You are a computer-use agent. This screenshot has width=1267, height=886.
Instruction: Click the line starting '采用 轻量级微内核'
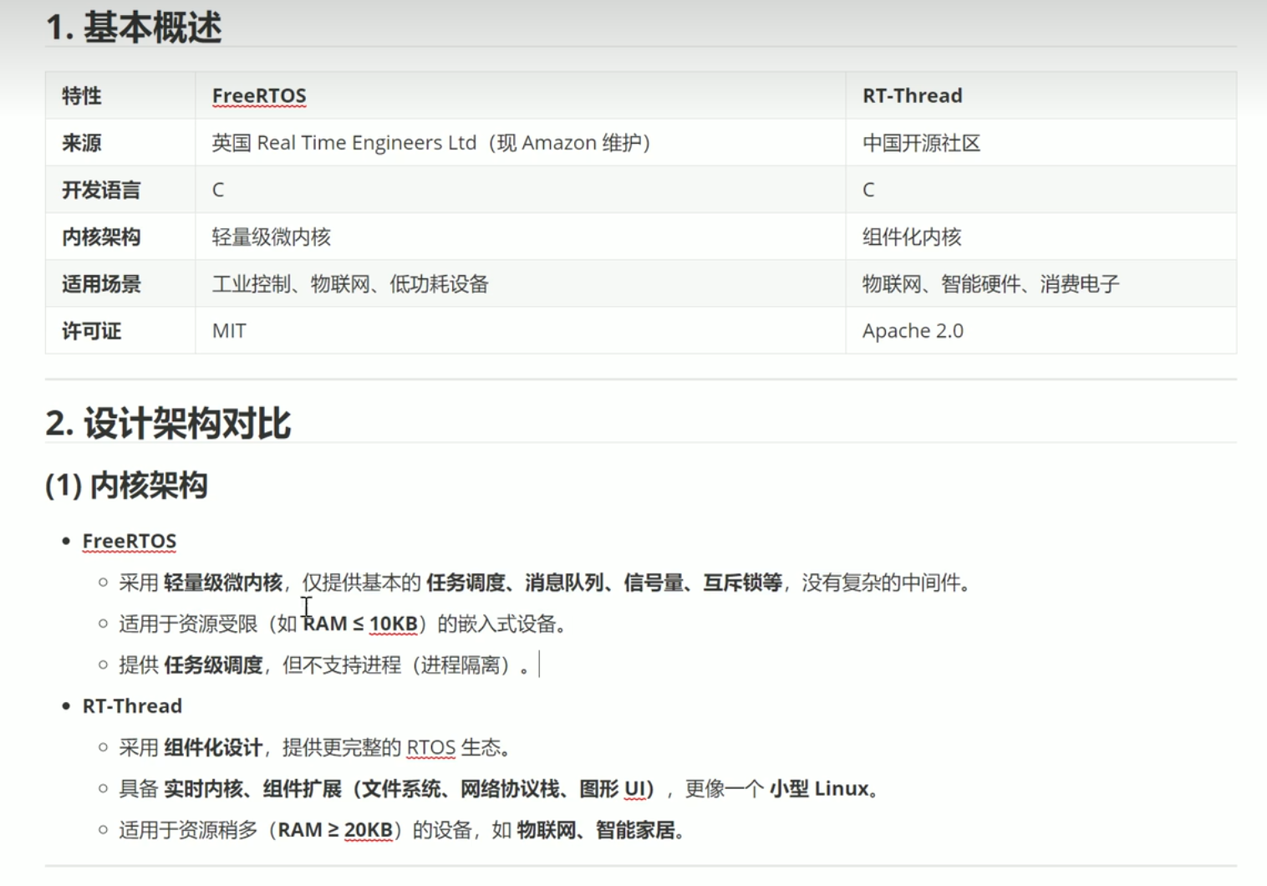point(547,583)
